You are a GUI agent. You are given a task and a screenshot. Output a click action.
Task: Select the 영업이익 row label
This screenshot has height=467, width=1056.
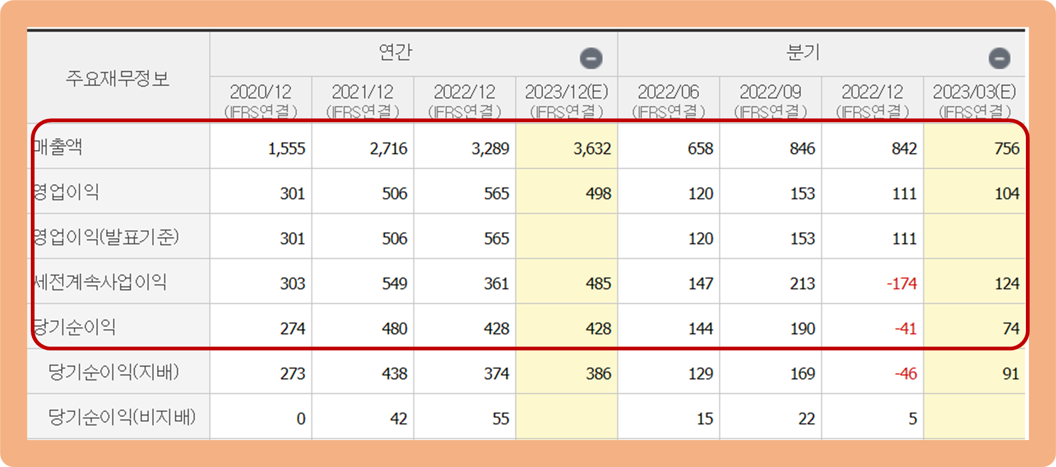point(66,192)
